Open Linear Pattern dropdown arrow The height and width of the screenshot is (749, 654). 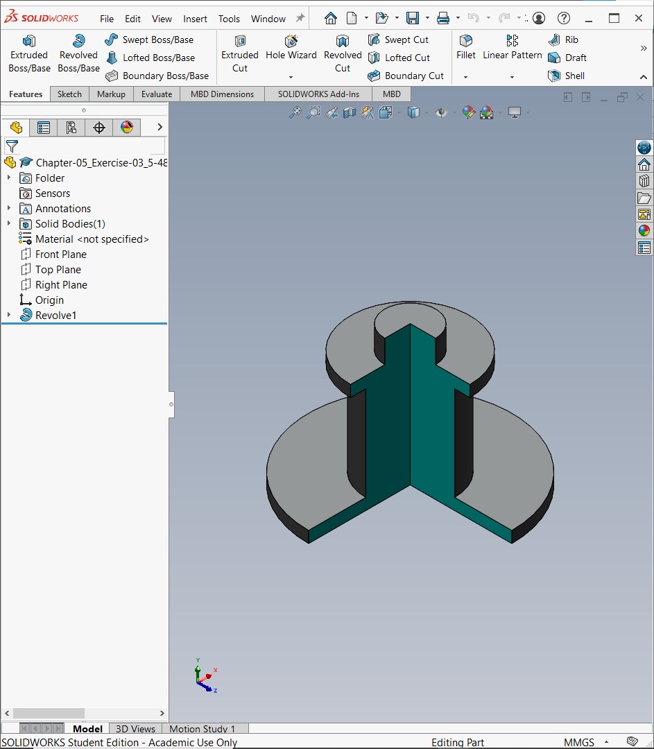512,77
